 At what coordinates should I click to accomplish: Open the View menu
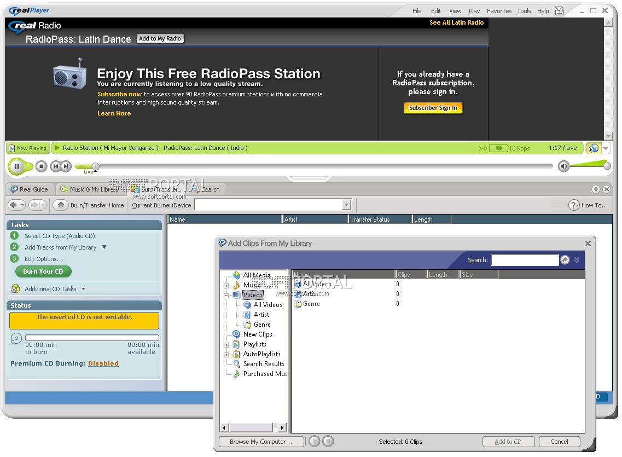pos(455,11)
